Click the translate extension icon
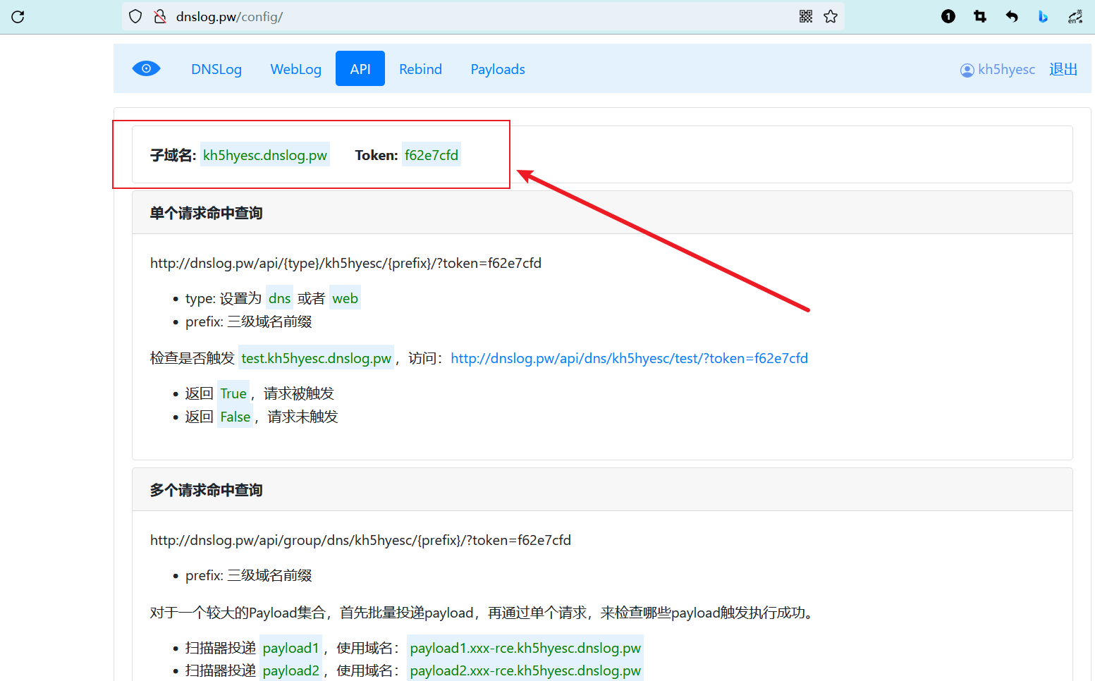Viewport: 1095px width, 681px height. point(1075,16)
